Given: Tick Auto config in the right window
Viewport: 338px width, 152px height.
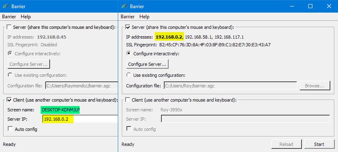Looking at the screenshot, I should (x=129, y=129).
